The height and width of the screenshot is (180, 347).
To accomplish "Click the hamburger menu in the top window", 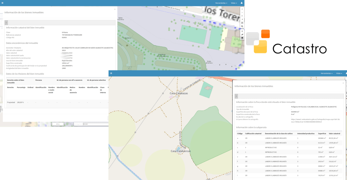I will pyautogui.click(x=2, y=2).
